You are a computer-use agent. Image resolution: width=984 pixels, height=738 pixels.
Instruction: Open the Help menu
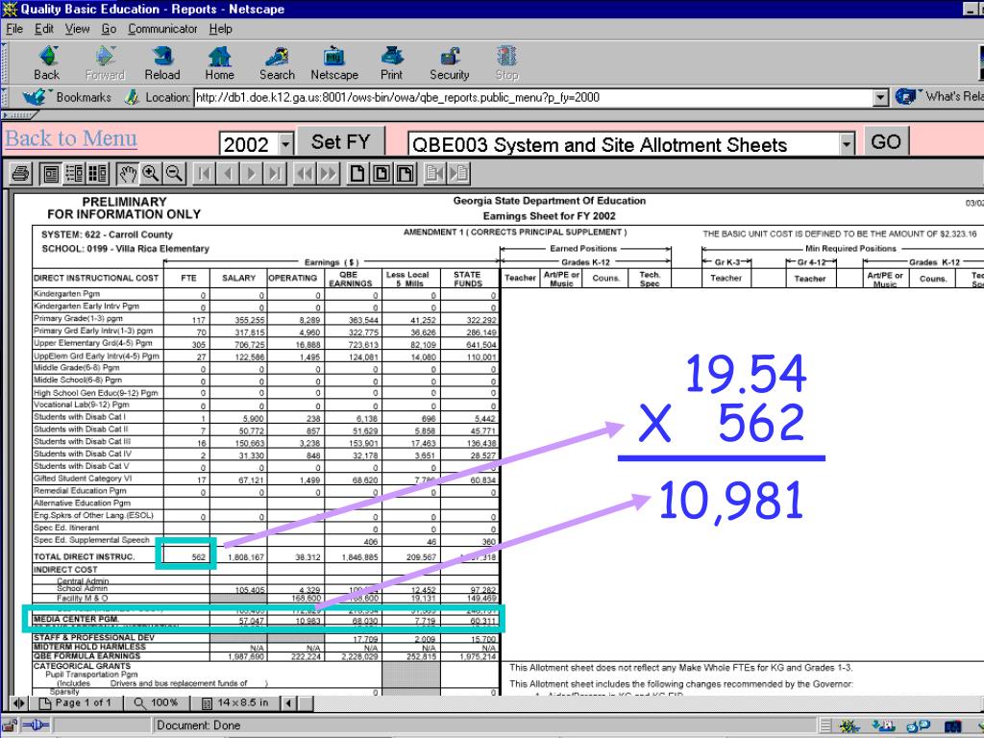pos(220,29)
